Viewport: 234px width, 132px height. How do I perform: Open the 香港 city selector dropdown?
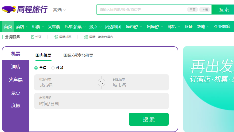pos(59,10)
